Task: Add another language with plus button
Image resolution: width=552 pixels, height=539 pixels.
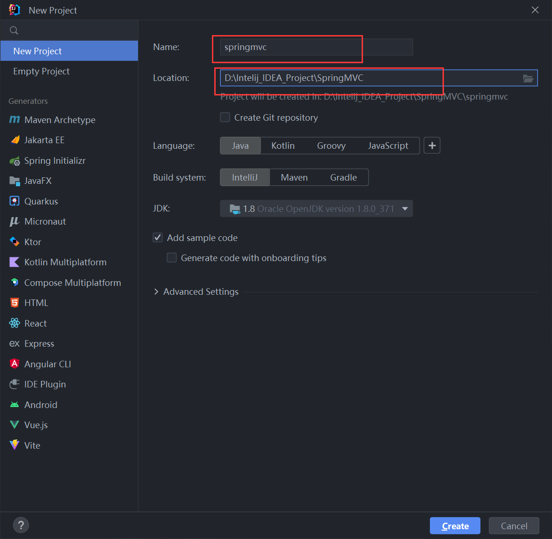Action: pos(432,146)
